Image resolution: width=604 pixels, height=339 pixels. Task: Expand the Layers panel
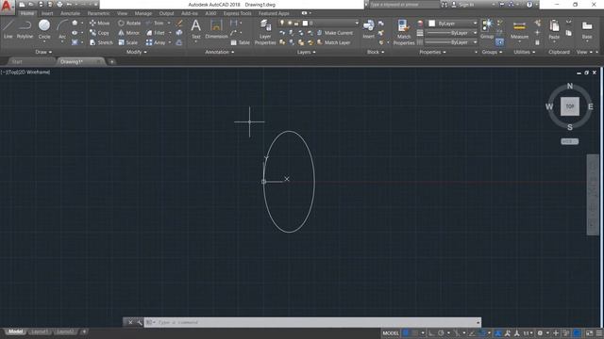pos(306,52)
